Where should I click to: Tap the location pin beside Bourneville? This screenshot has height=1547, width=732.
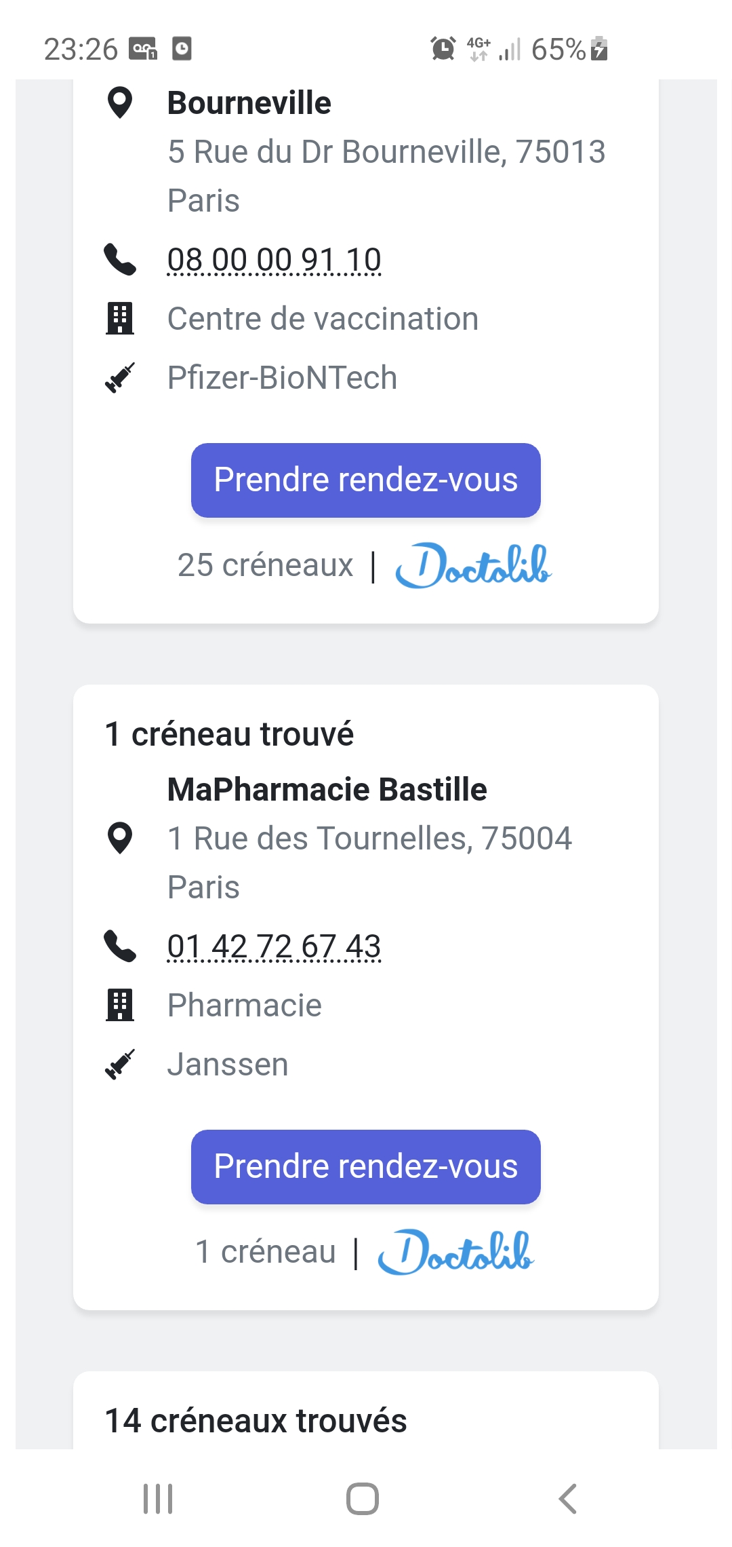coord(120,103)
